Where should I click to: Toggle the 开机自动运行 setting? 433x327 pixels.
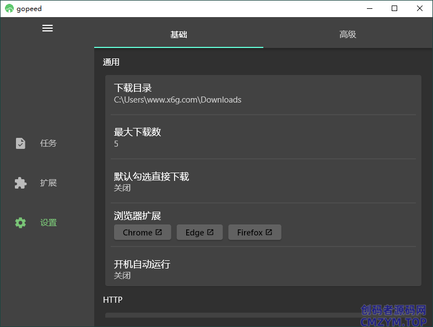click(263, 269)
